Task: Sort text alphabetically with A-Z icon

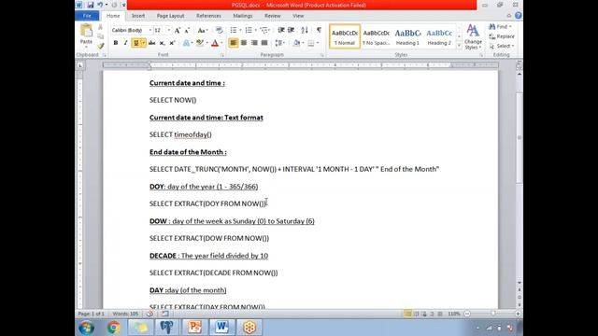Action: pos(305,30)
